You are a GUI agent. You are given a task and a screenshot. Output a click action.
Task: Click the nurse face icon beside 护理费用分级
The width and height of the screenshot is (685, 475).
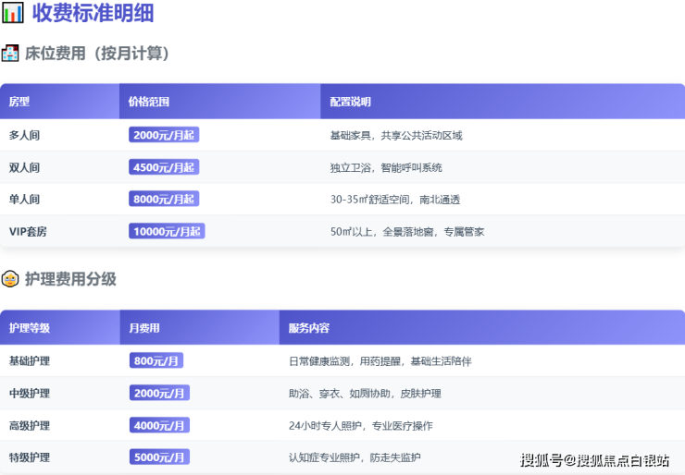pyautogui.click(x=10, y=278)
